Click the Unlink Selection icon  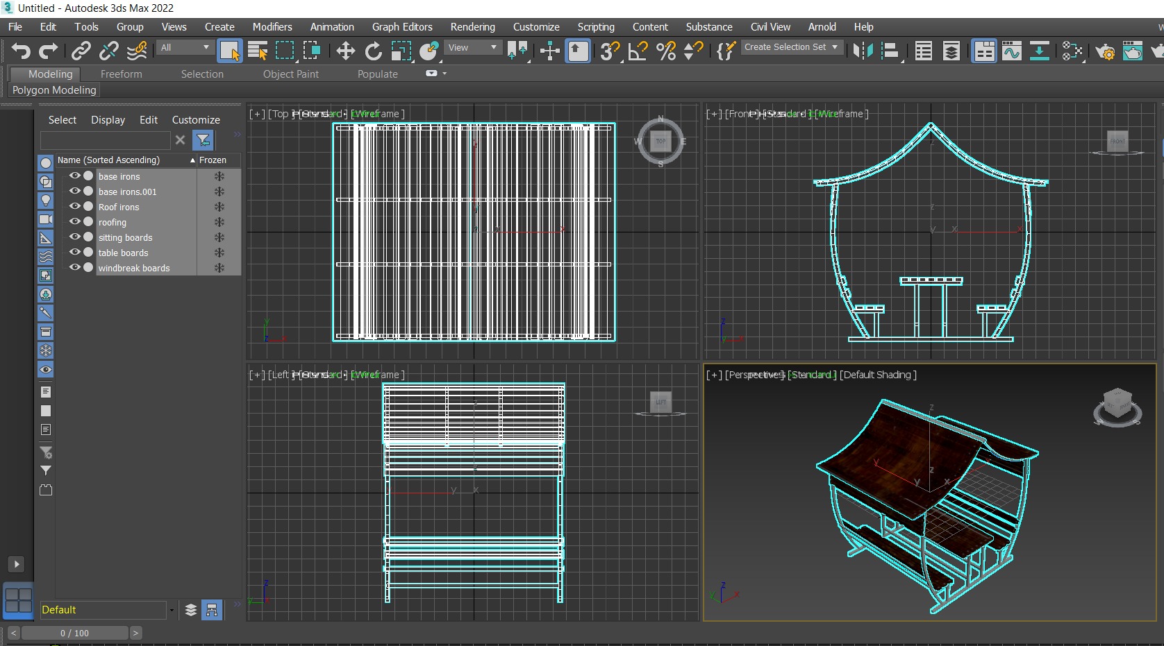coord(109,51)
